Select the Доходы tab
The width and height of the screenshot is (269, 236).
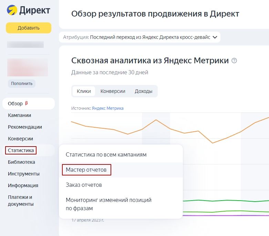point(143,91)
